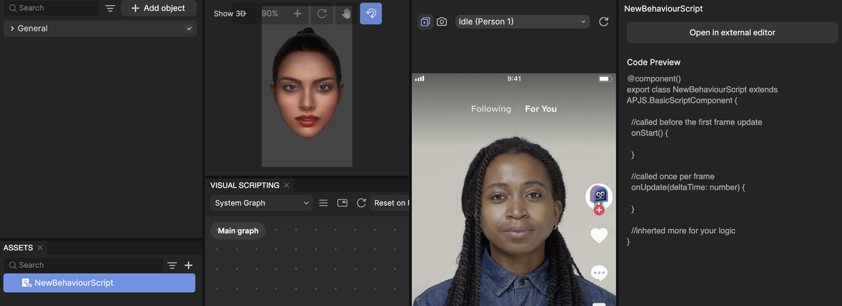Click the Reset on button
The image size is (842, 306).
[389, 203]
